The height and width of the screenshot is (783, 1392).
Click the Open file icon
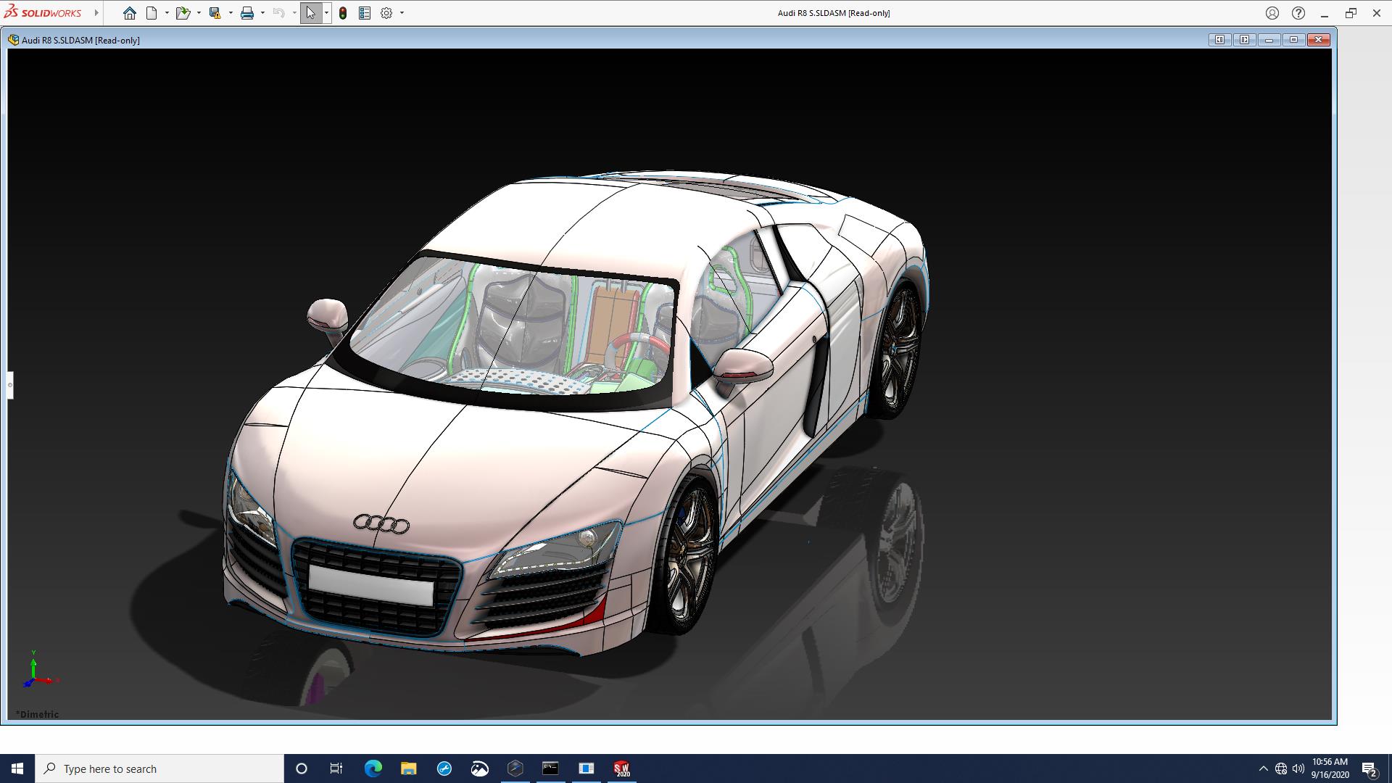[x=183, y=13]
